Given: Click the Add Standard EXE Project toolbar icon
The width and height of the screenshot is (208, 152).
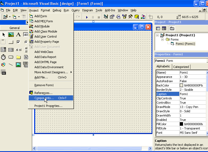Looking at the screenshot, I should [5, 17].
